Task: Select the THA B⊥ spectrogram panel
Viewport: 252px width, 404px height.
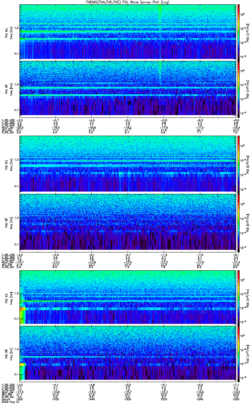Action: click(x=127, y=32)
